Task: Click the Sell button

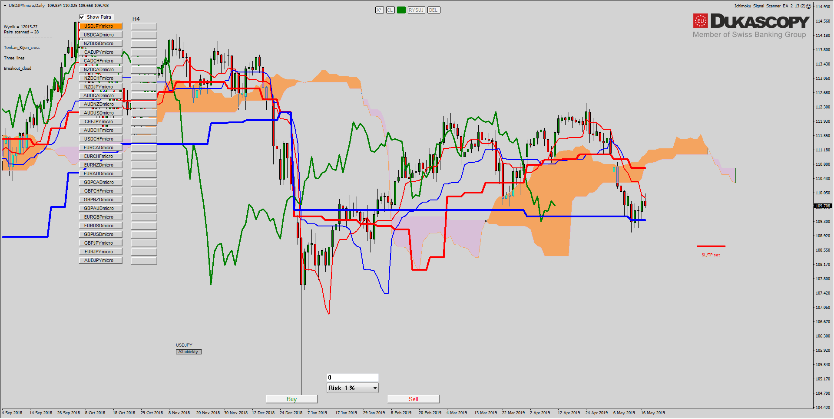Action: click(413, 399)
